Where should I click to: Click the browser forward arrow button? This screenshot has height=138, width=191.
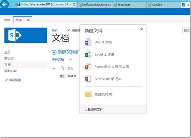(x=13, y=4)
